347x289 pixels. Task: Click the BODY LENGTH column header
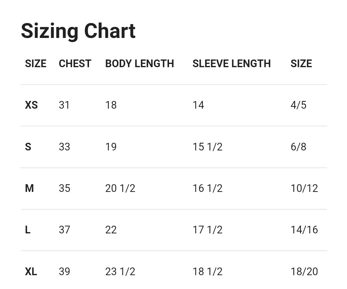tap(139, 64)
